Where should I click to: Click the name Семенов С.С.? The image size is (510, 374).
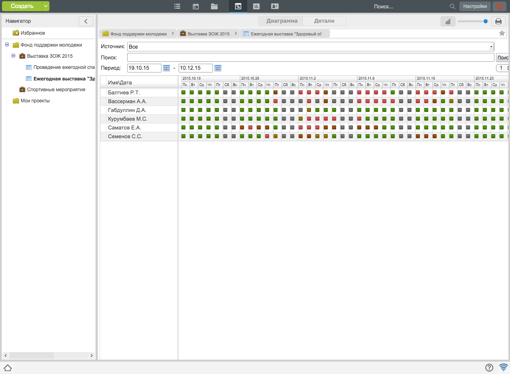125,136
